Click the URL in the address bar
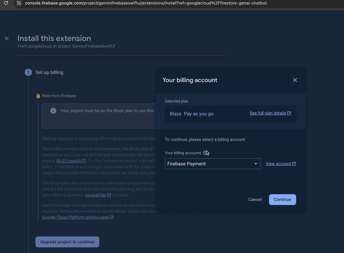The image size is (344, 253). [x=146, y=3]
